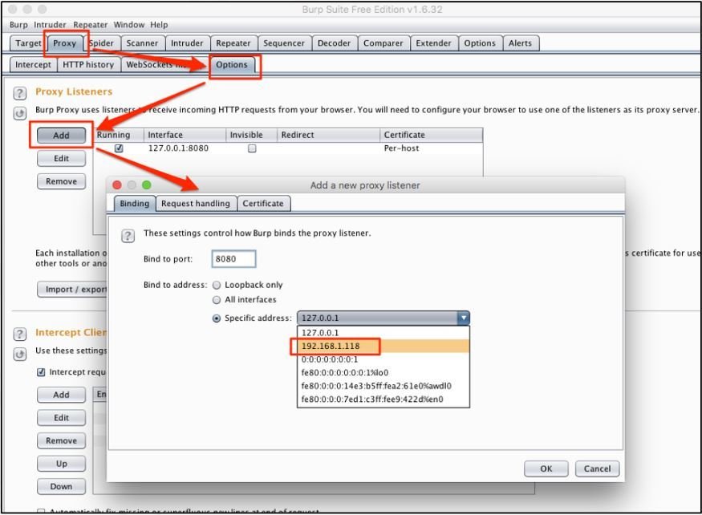The height and width of the screenshot is (515, 702).
Task: Choose 0:0:0:0:0:0:0:1 in the address list
Action: tap(383, 359)
